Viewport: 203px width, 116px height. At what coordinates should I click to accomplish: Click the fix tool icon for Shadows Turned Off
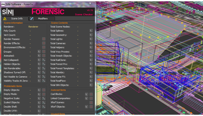point(44,72)
